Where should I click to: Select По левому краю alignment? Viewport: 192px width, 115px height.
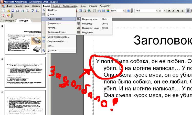[x=94, y=19]
